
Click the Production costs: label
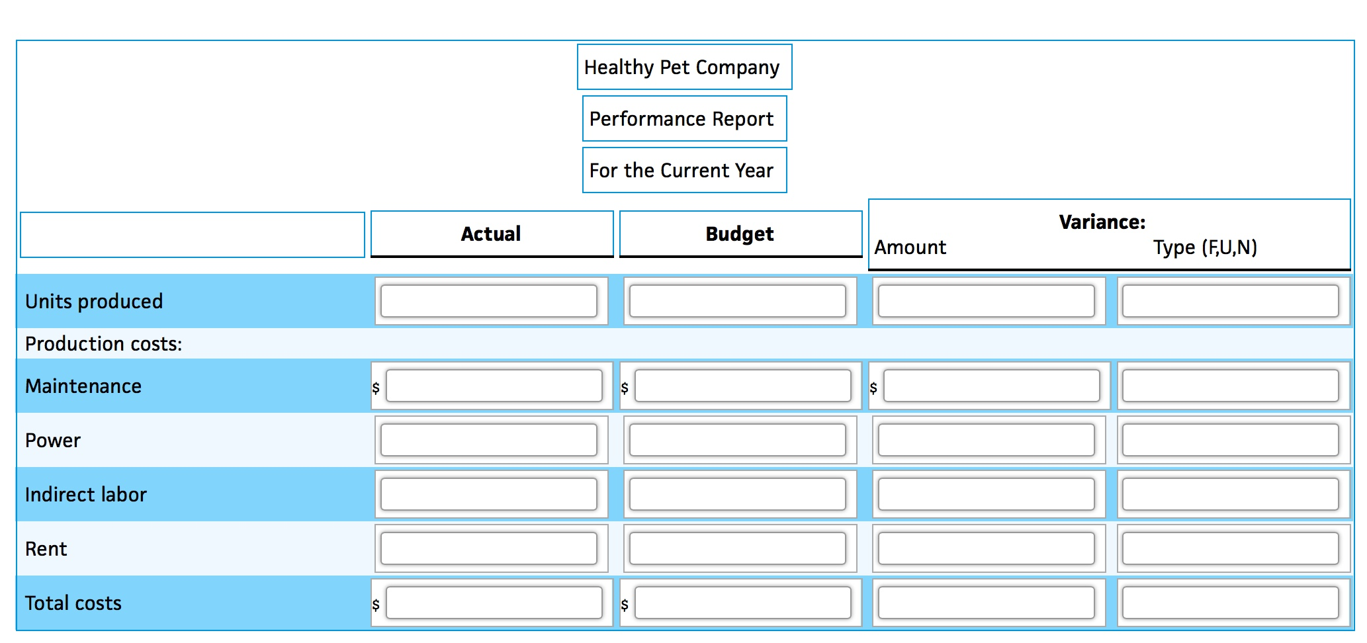click(103, 344)
